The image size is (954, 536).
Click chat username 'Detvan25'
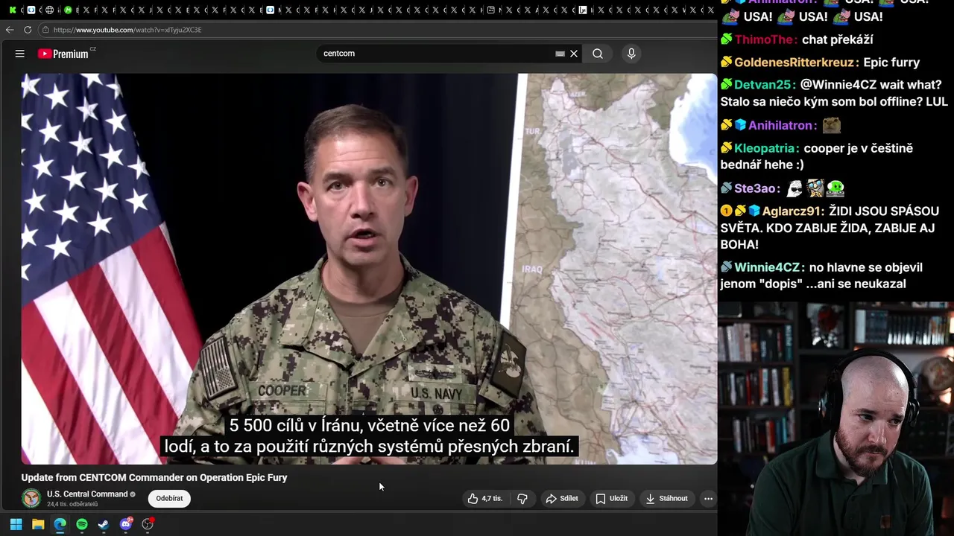[763, 85]
